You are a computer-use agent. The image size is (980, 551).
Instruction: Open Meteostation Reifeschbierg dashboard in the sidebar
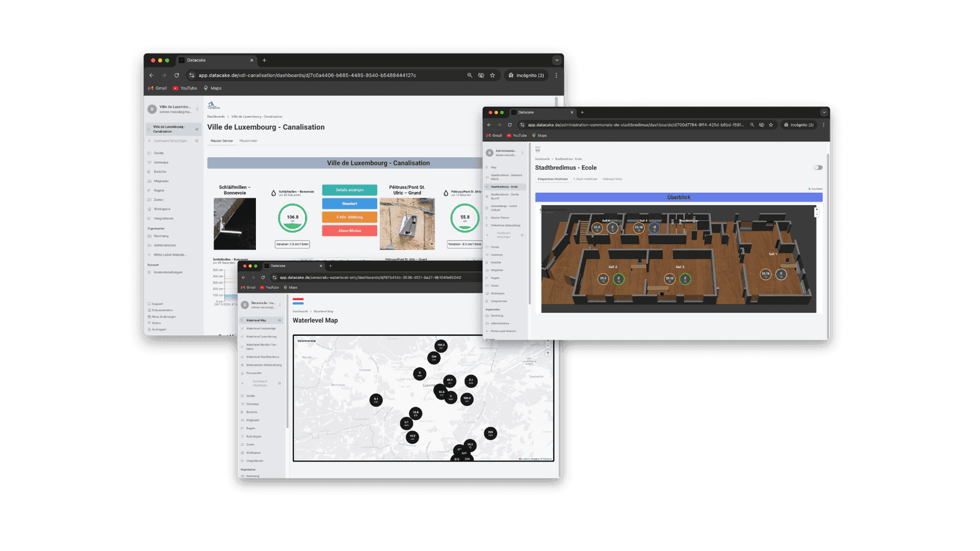click(264, 365)
